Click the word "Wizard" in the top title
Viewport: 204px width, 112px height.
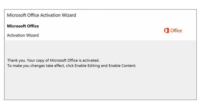coord(69,15)
